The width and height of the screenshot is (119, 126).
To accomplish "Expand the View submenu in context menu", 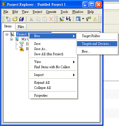I will coord(53,62).
